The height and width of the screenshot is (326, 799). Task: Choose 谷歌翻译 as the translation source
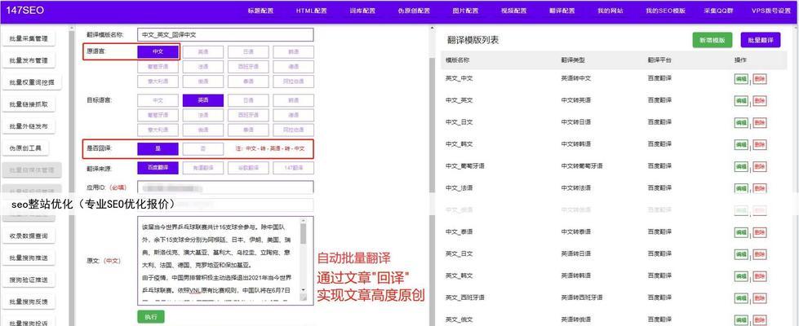point(248,167)
